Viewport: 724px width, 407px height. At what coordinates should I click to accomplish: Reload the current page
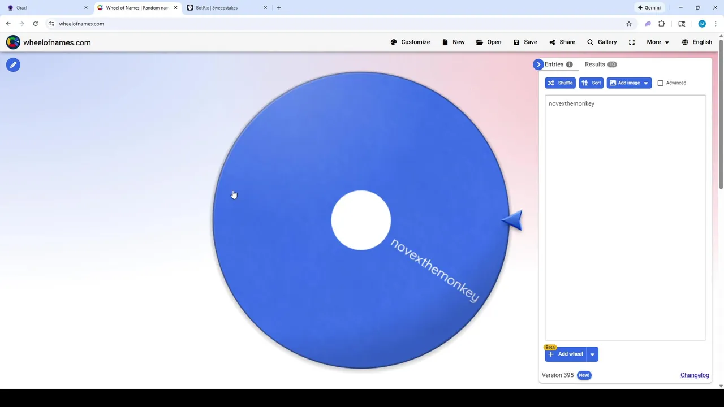coord(35,24)
